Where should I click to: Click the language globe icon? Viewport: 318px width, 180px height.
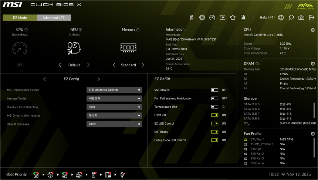281,17
